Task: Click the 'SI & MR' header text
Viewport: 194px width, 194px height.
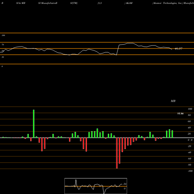Action: pos(21,3)
